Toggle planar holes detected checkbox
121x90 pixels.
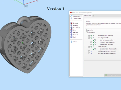click(91, 44)
